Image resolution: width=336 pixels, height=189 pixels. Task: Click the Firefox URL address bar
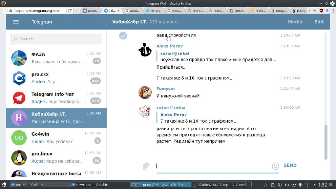(x=37, y=10)
